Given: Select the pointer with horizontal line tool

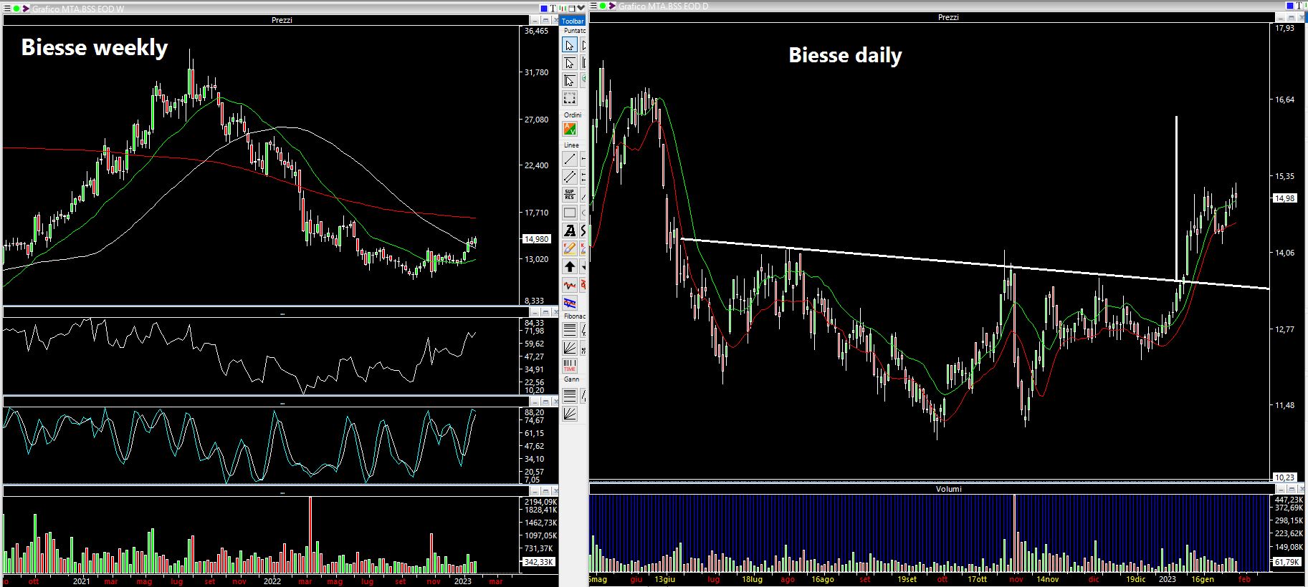Looking at the screenshot, I should click(570, 63).
